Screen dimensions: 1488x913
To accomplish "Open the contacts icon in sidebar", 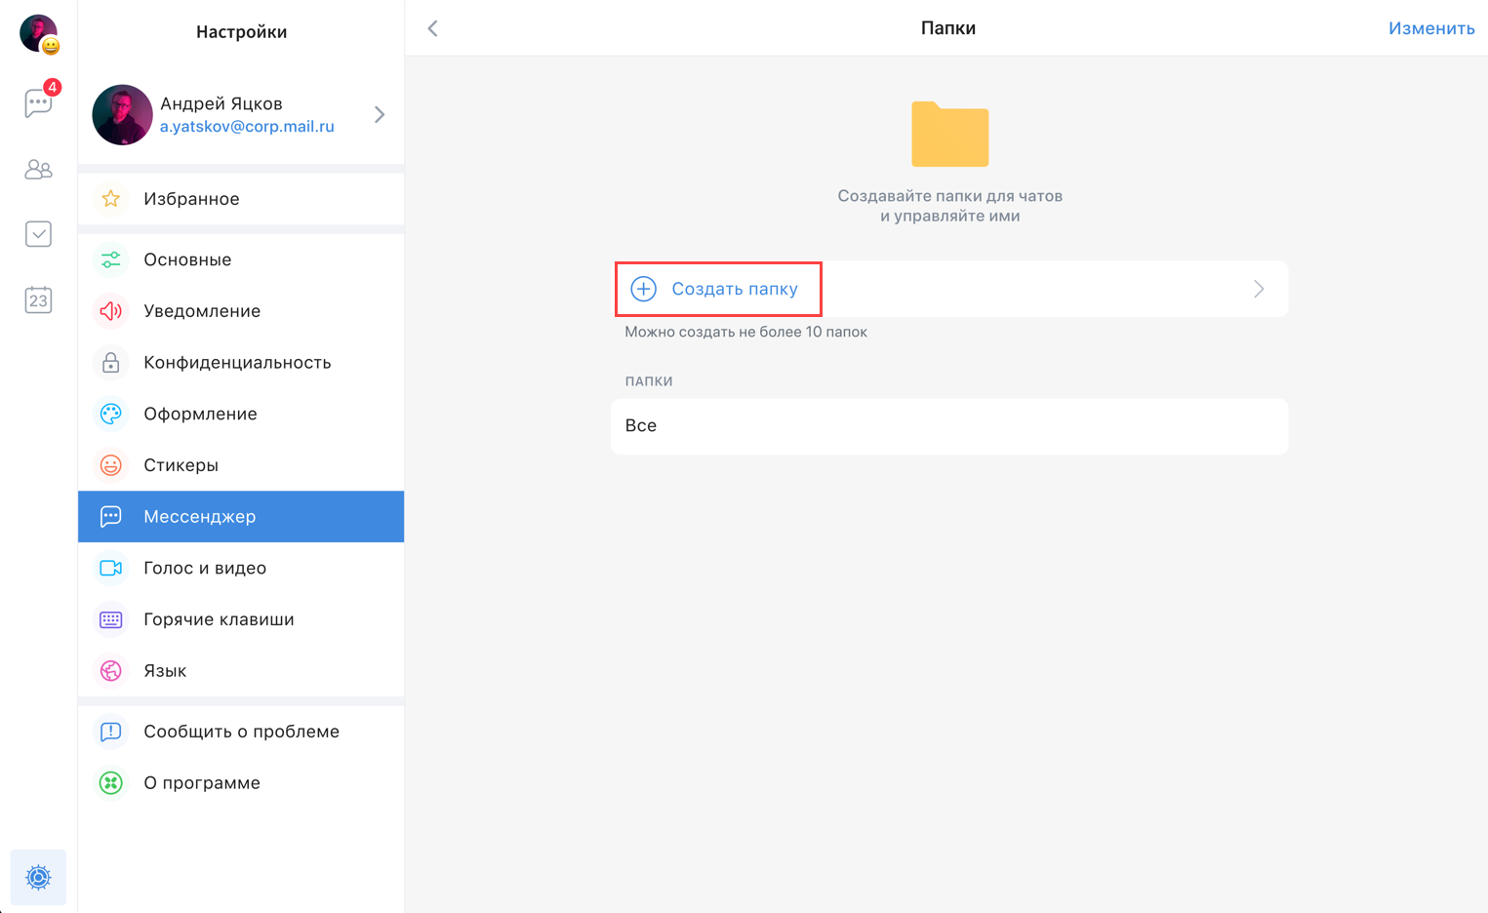I will coord(39,170).
